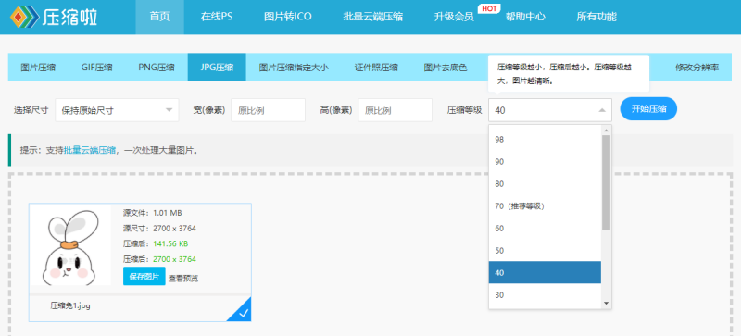Image resolution: width=741 pixels, height=336 pixels.
Task: Select the JPG压缩 tab
Action: point(217,67)
